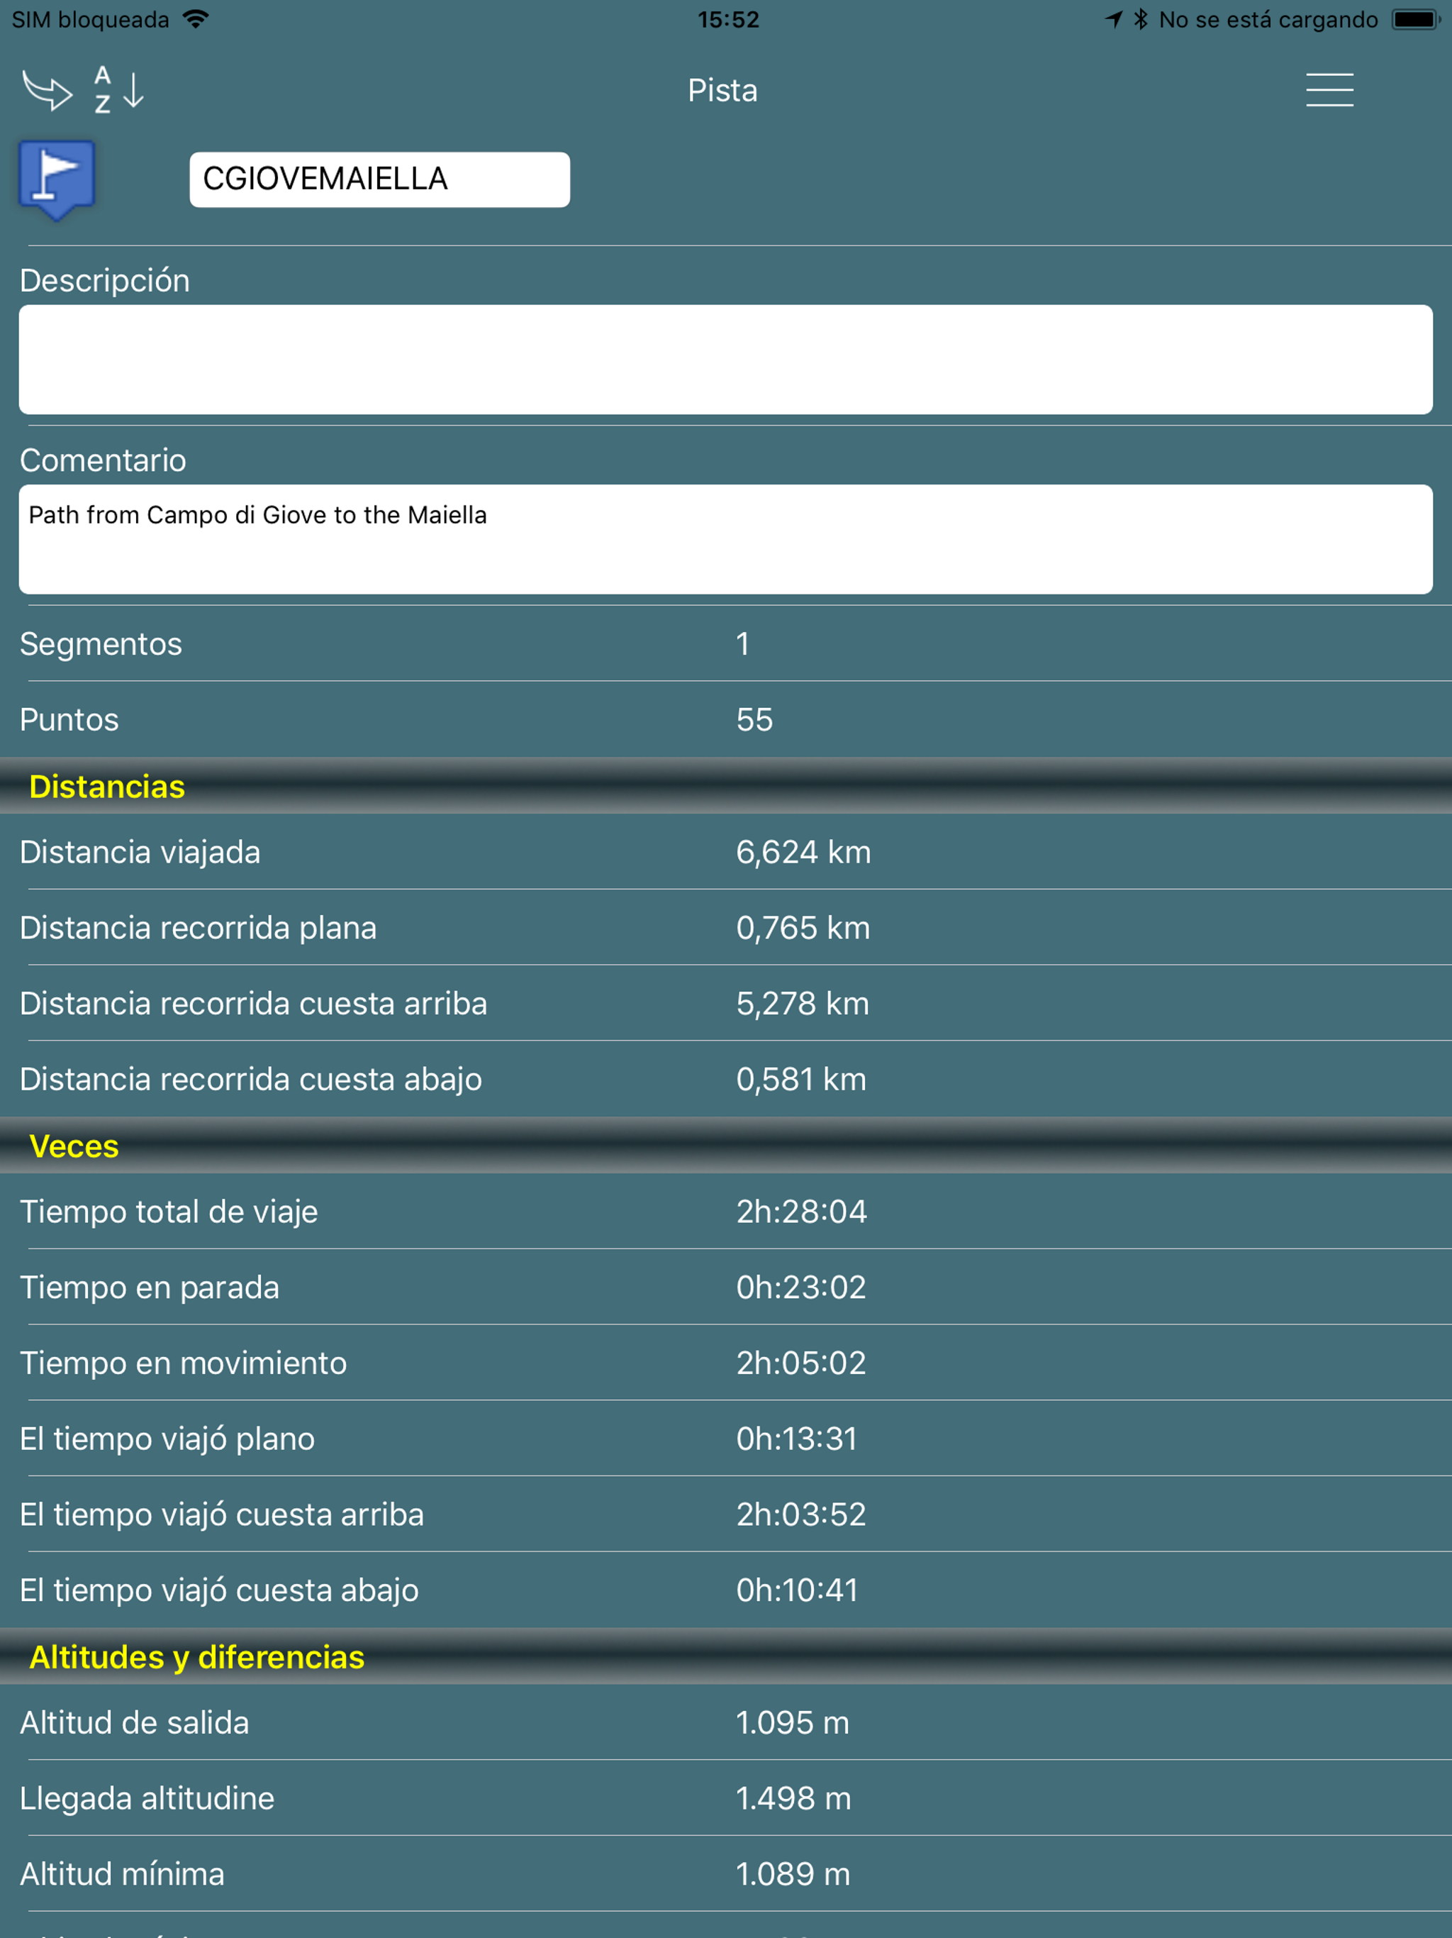Select the Segmentos row
Screen dimensions: 1452x1938
pos(725,644)
